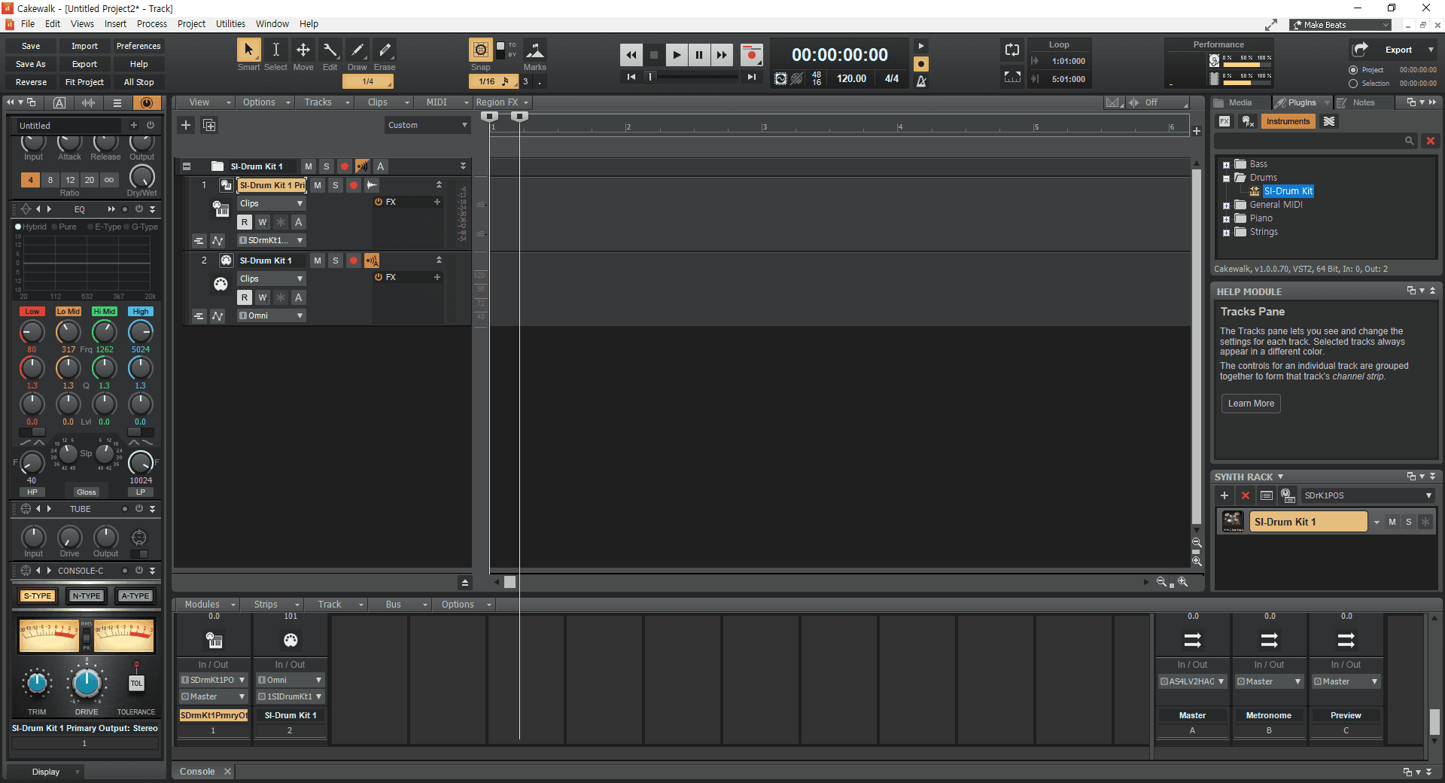Open the Omni input dropdown on track 2
Screen dimensions: 1445x783
[x=271, y=316]
